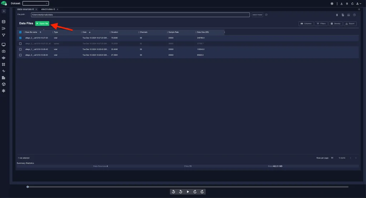Click the 110640.0 data size cell
366x198 pixels.
(201, 49)
